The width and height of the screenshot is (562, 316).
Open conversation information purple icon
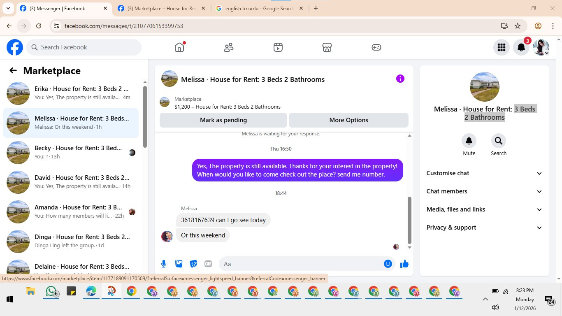click(400, 79)
